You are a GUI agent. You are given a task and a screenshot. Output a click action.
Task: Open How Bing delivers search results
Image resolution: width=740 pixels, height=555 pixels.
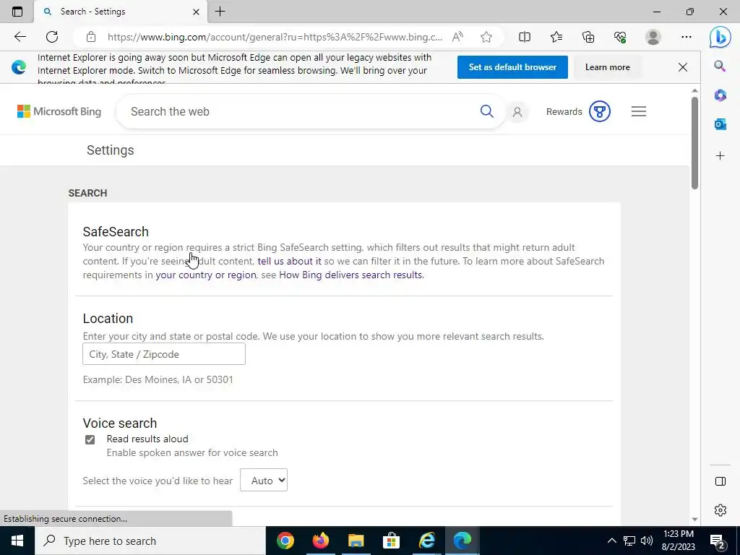(350, 275)
